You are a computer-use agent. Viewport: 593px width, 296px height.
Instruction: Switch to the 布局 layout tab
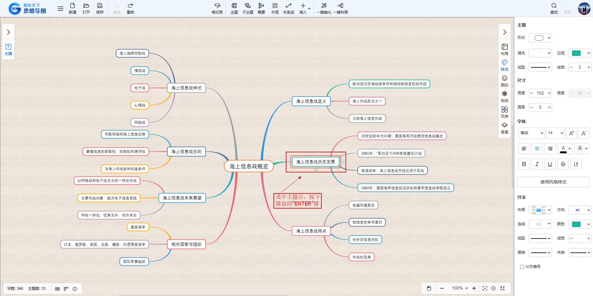(504, 49)
